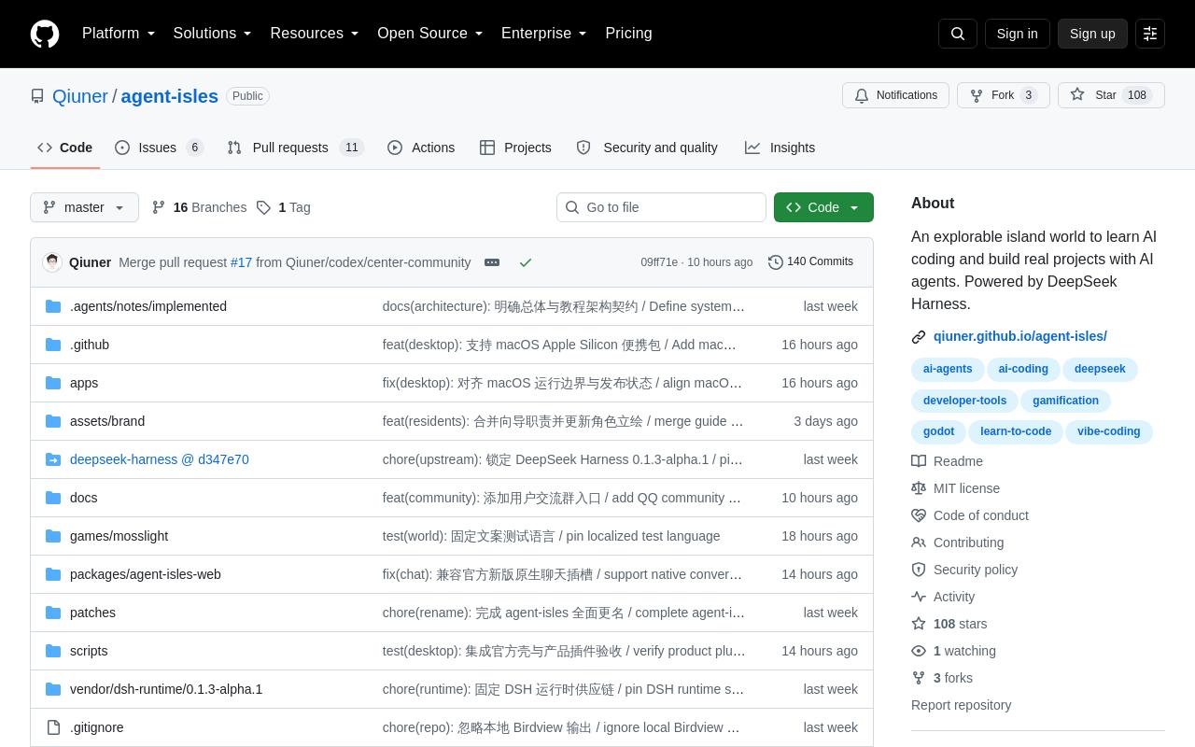Open the search magnifier icon
Image resolution: width=1195 pixels, height=747 pixels.
tap(958, 34)
